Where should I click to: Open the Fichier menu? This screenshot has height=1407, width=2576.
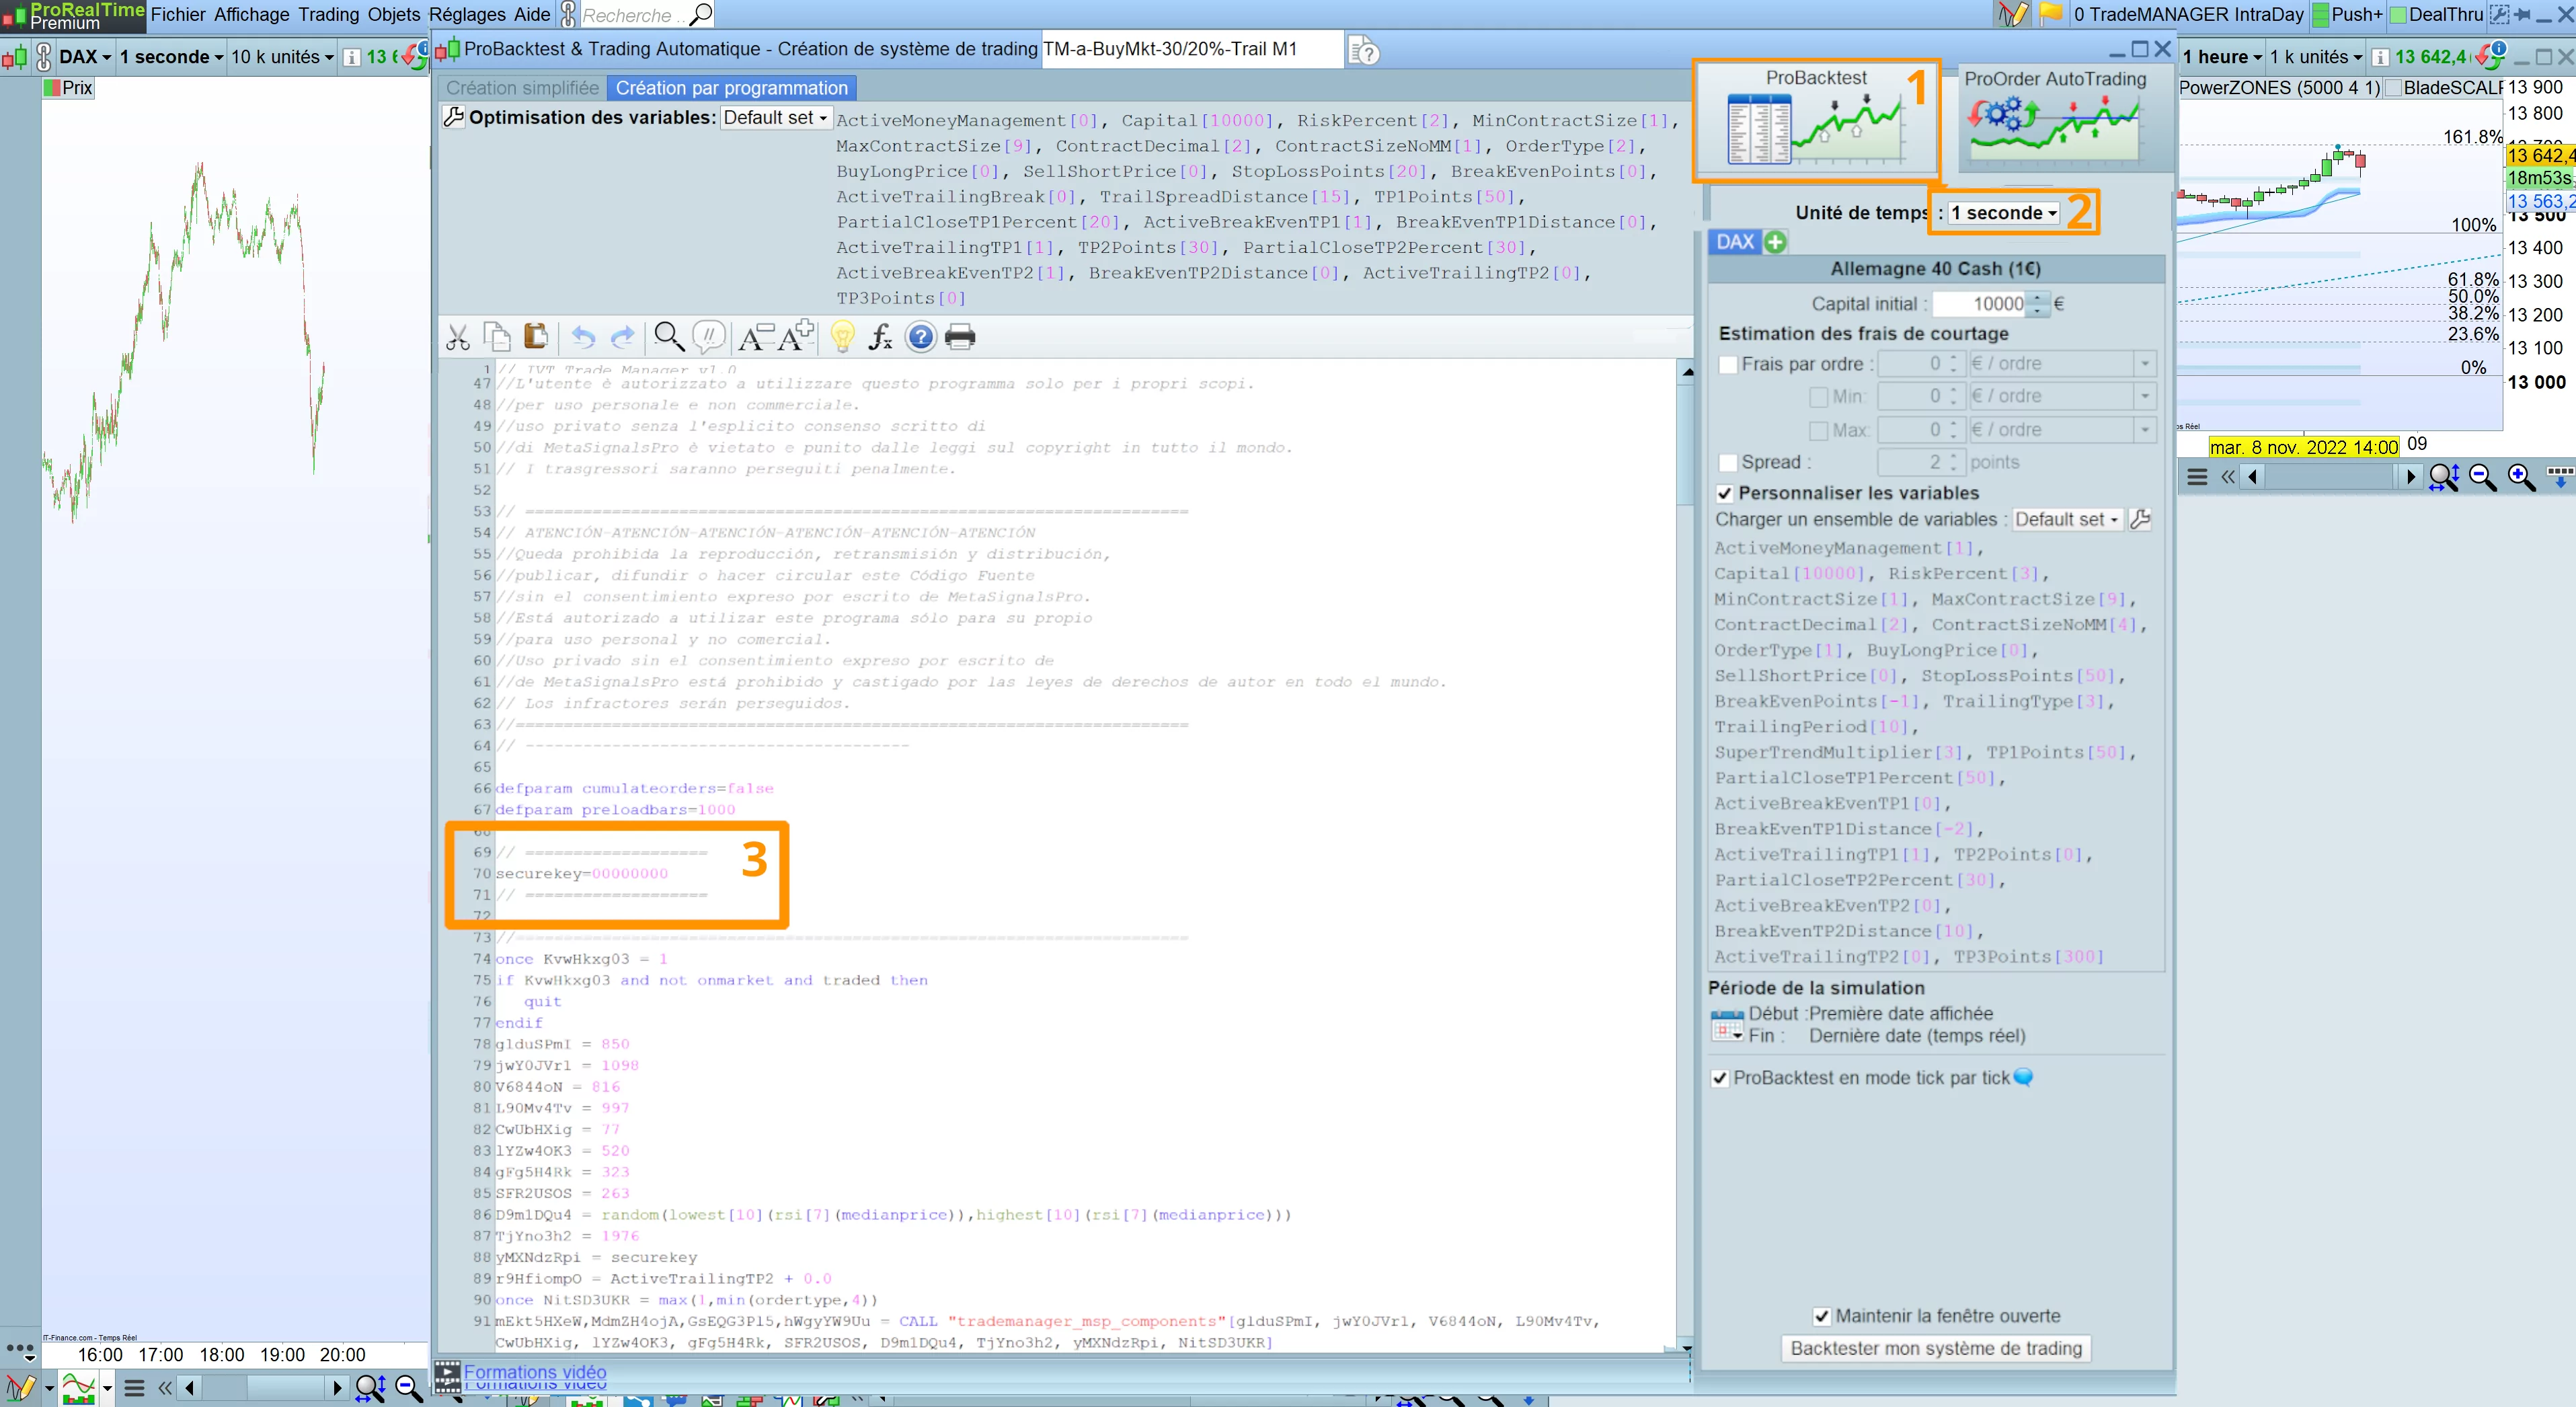[x=178, y=14]
